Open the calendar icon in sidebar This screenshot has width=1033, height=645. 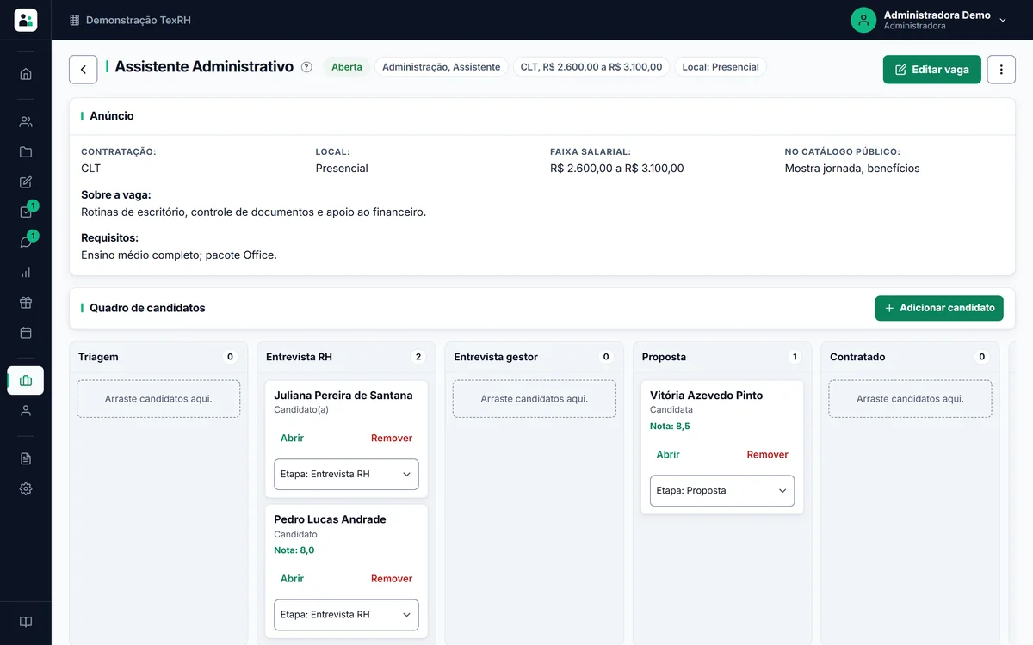pyautogui.click(x=26, y=332)
